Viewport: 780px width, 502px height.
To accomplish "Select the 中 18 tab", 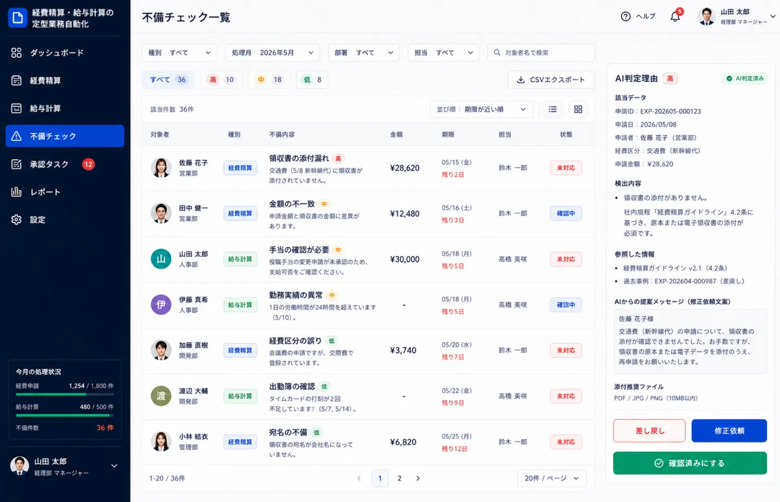I will (269, 80).
